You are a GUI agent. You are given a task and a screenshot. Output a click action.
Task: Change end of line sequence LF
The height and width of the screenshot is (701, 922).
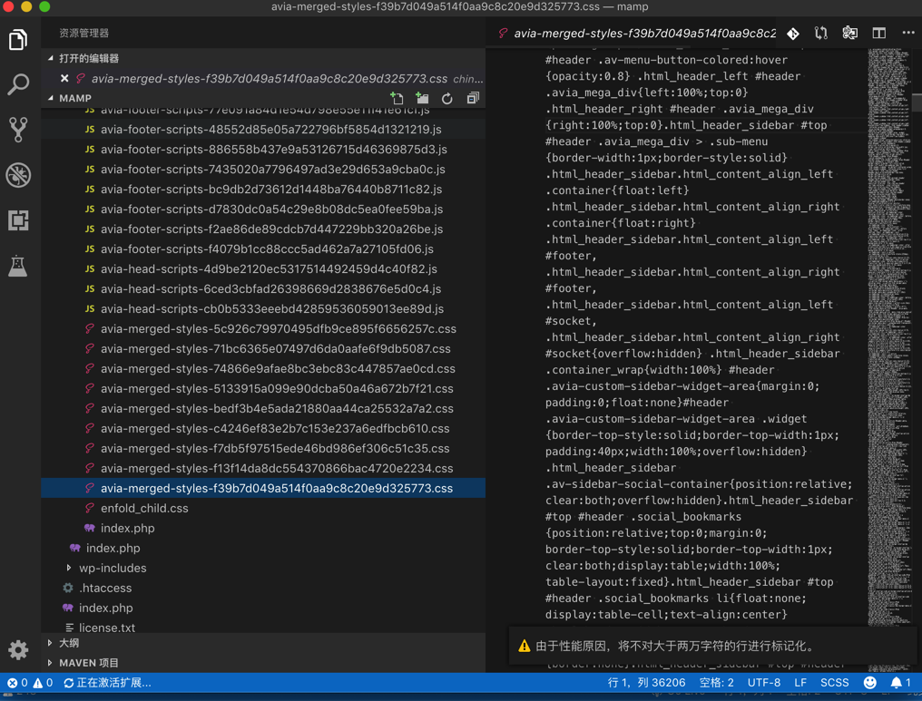point(800,682)
